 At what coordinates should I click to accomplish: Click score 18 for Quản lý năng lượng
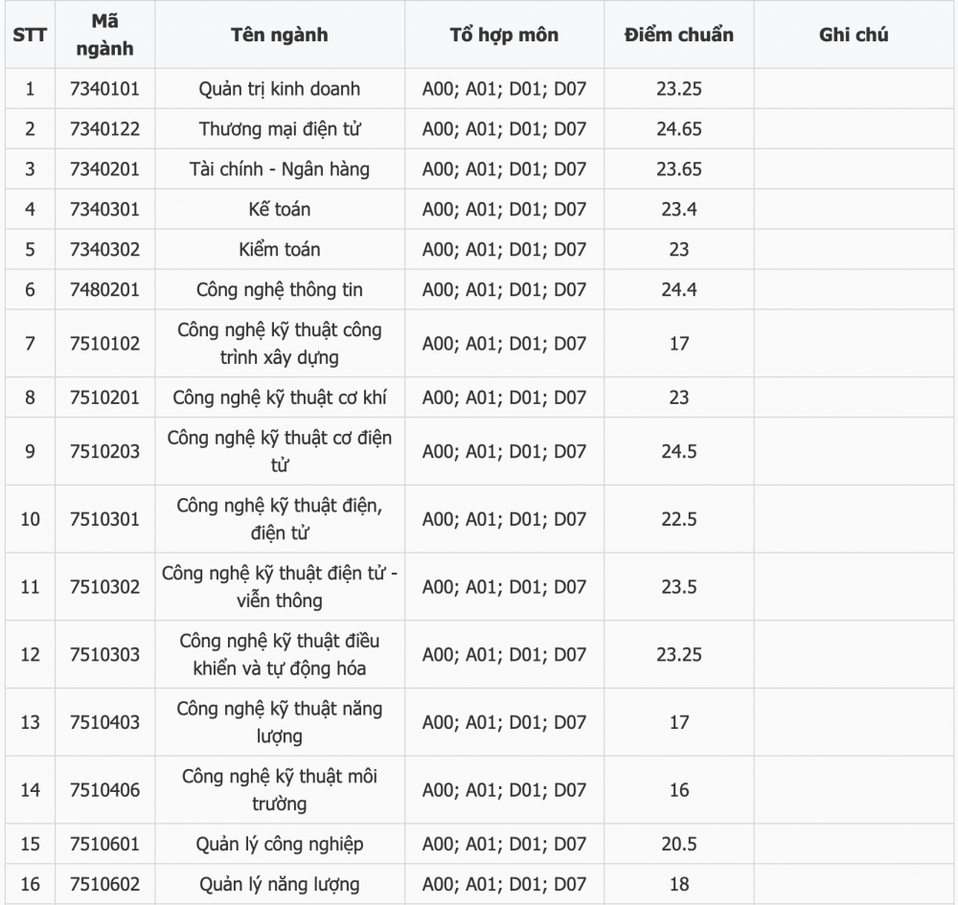tap(679, 884)
